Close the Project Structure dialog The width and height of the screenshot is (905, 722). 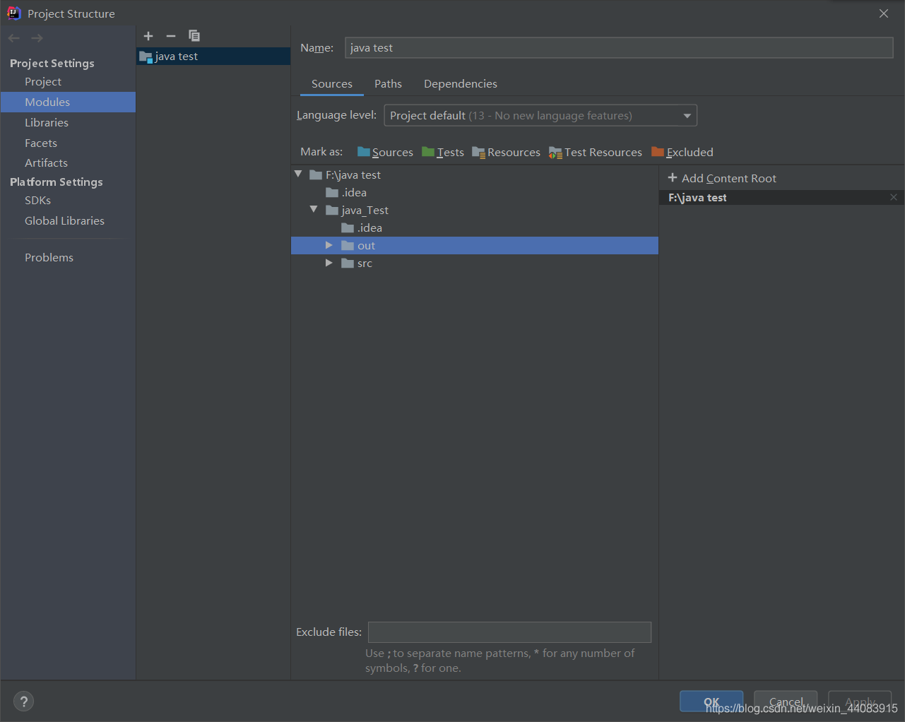(x=884, y=13)
